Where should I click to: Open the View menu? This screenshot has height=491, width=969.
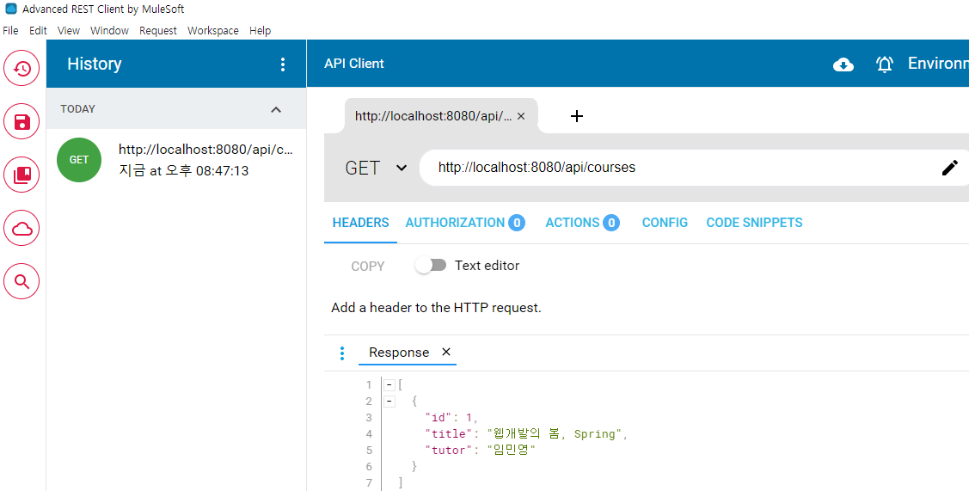69,30
